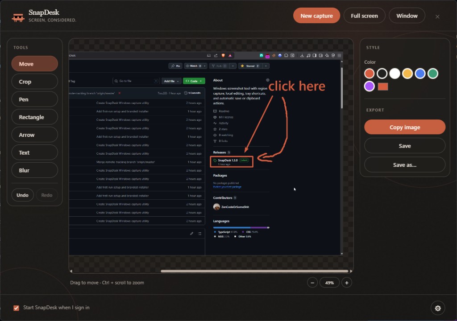Viewport: 457px width, 321px height.
Task: Activate the Arrow tool
Action: click(35, 135)
